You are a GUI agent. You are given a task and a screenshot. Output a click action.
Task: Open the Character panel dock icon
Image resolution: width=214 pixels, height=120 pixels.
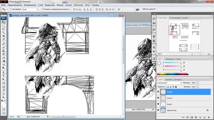(154, 47)
